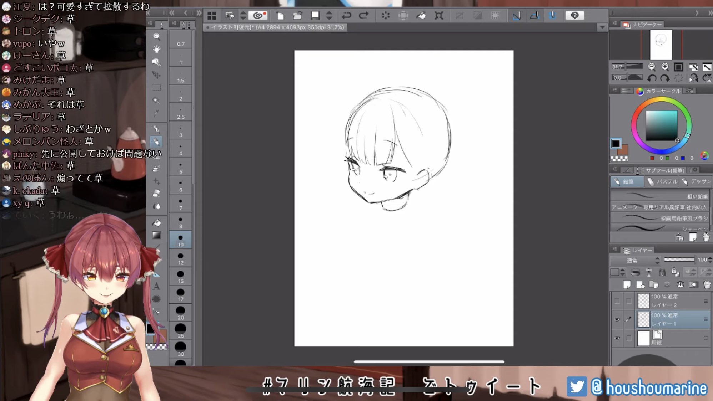Viewport: 713px width, 401px height.
Task: Open the layer color palette dropdown
Action: tap(617, 273)
